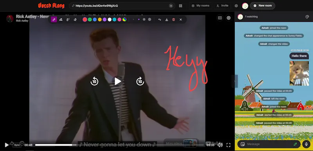Click Advait paused the video at 00:45
The width and height of the screenshot is (313, 151).
(274, 91)
